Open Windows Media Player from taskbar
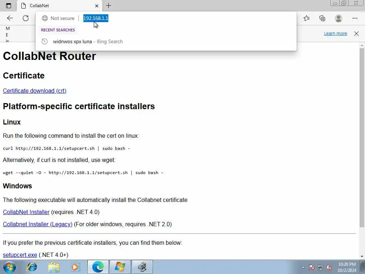The width and height of the screenshot is (365, 274). [x=75, y=267]
